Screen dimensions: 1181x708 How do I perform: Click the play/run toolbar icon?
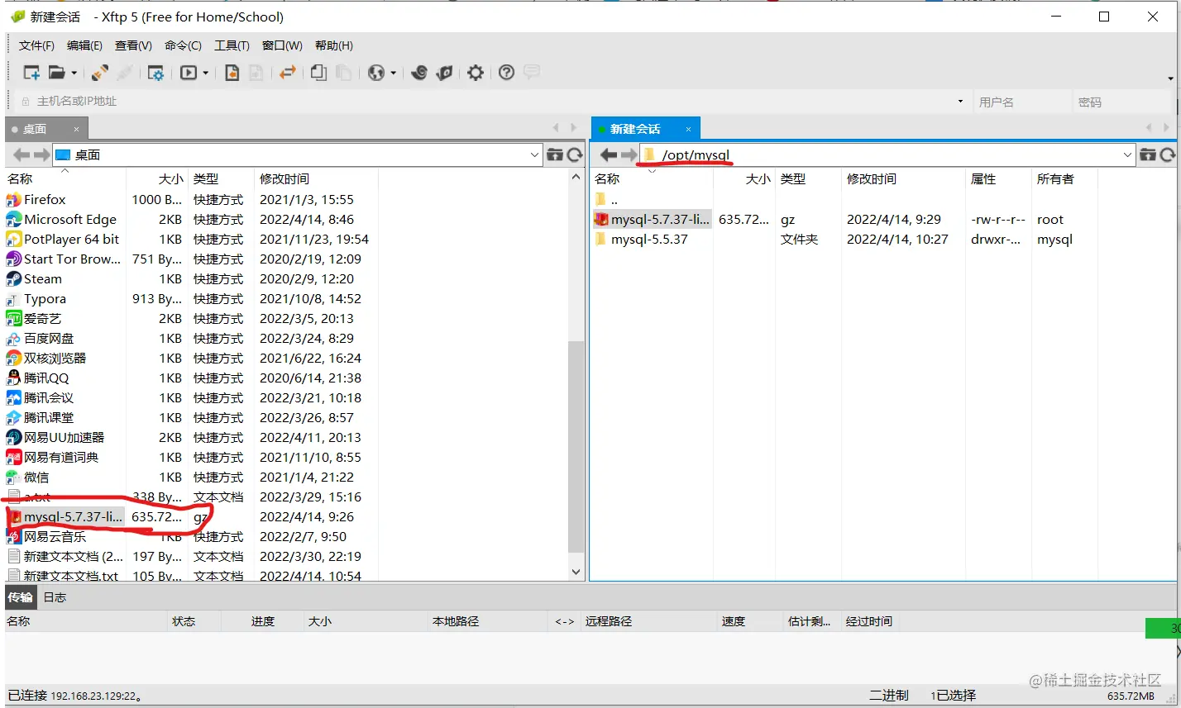click(x=189, y=73)
